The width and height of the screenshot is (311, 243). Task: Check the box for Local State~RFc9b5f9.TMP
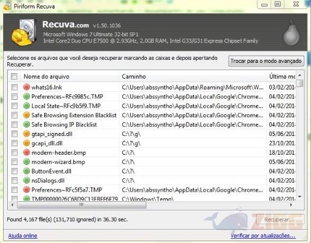point(15,106)
